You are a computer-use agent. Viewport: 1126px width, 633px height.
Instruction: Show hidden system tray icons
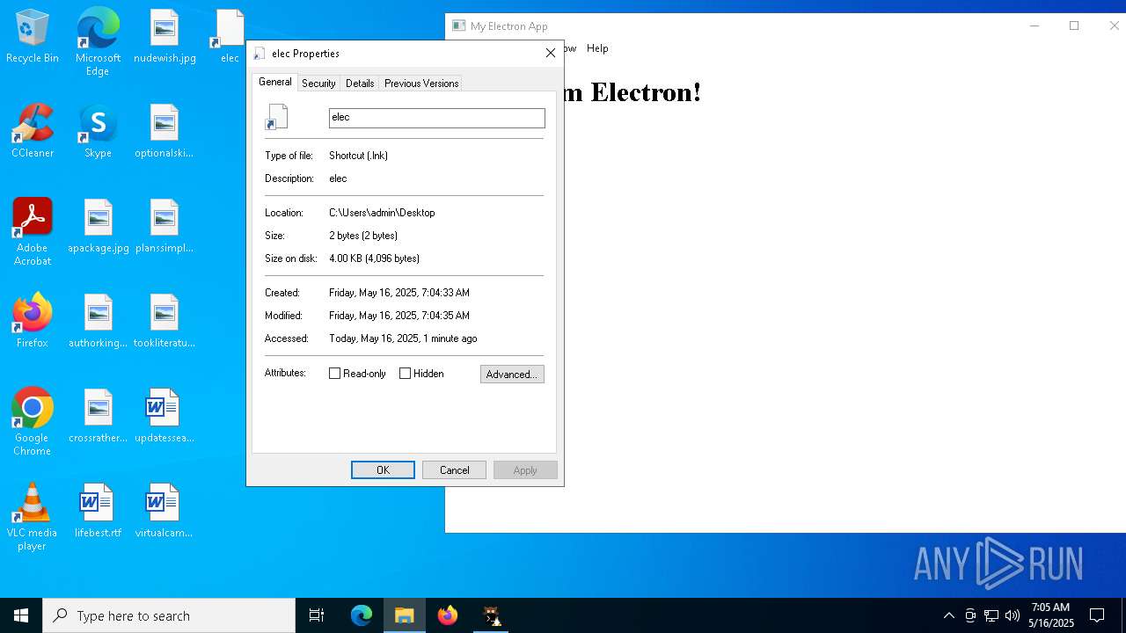(x=948, y=615)
